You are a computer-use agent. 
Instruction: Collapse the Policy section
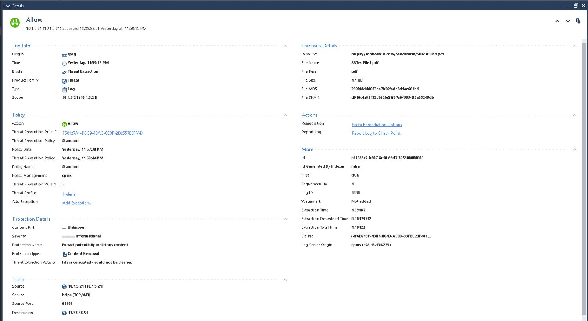pyautogui.click(x=285, y=115)
